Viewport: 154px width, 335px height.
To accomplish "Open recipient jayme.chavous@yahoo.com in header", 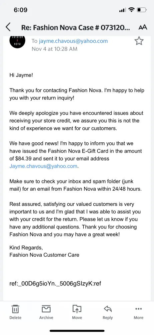I will coord(73,41).
